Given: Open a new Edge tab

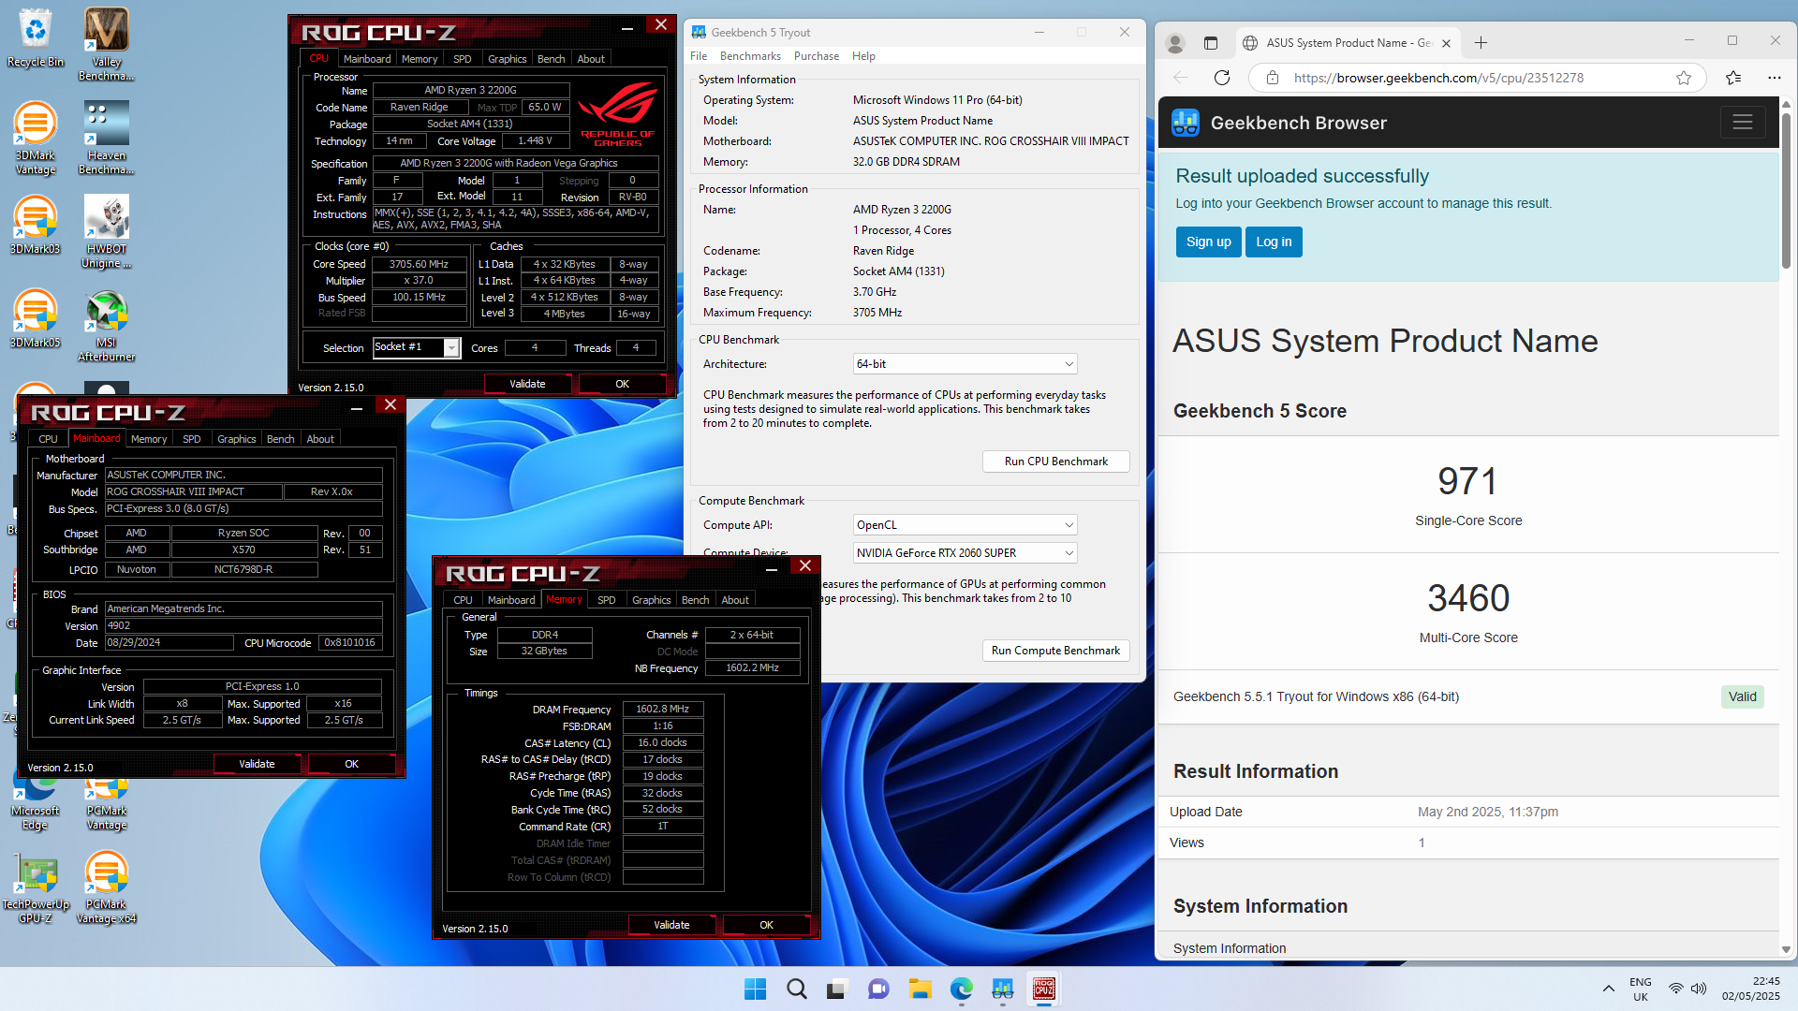Looking at the screenshot, I should 1481,43.
